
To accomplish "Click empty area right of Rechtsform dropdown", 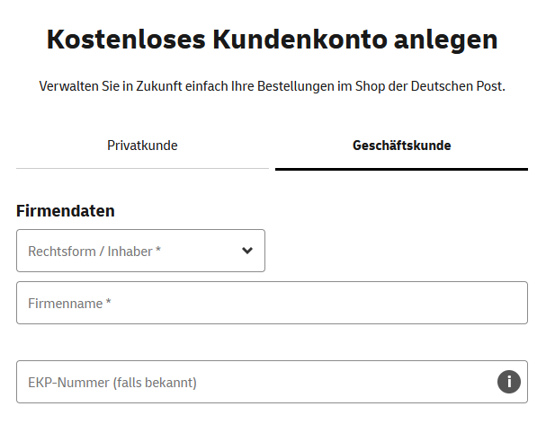I will 397,251.
